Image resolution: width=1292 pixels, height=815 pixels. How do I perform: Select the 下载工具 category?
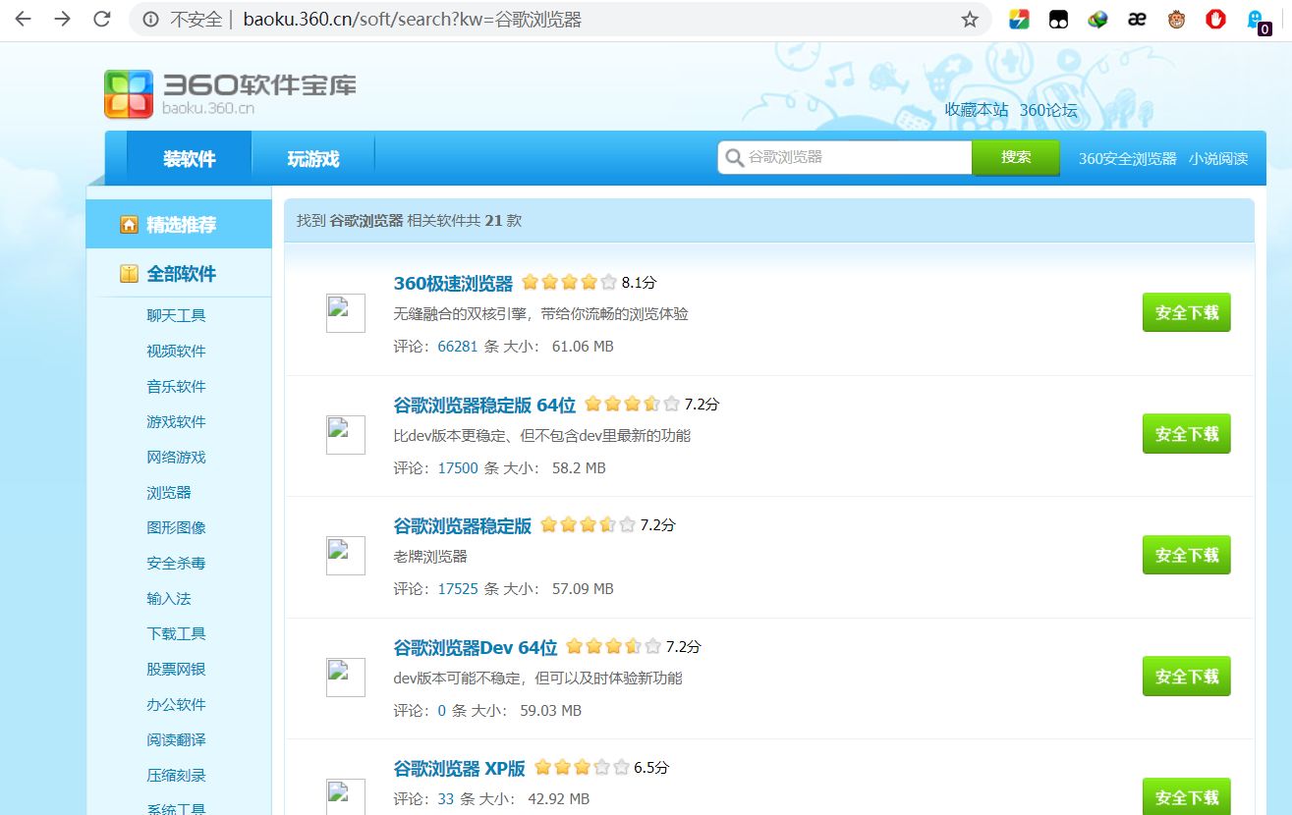point(176,633)
